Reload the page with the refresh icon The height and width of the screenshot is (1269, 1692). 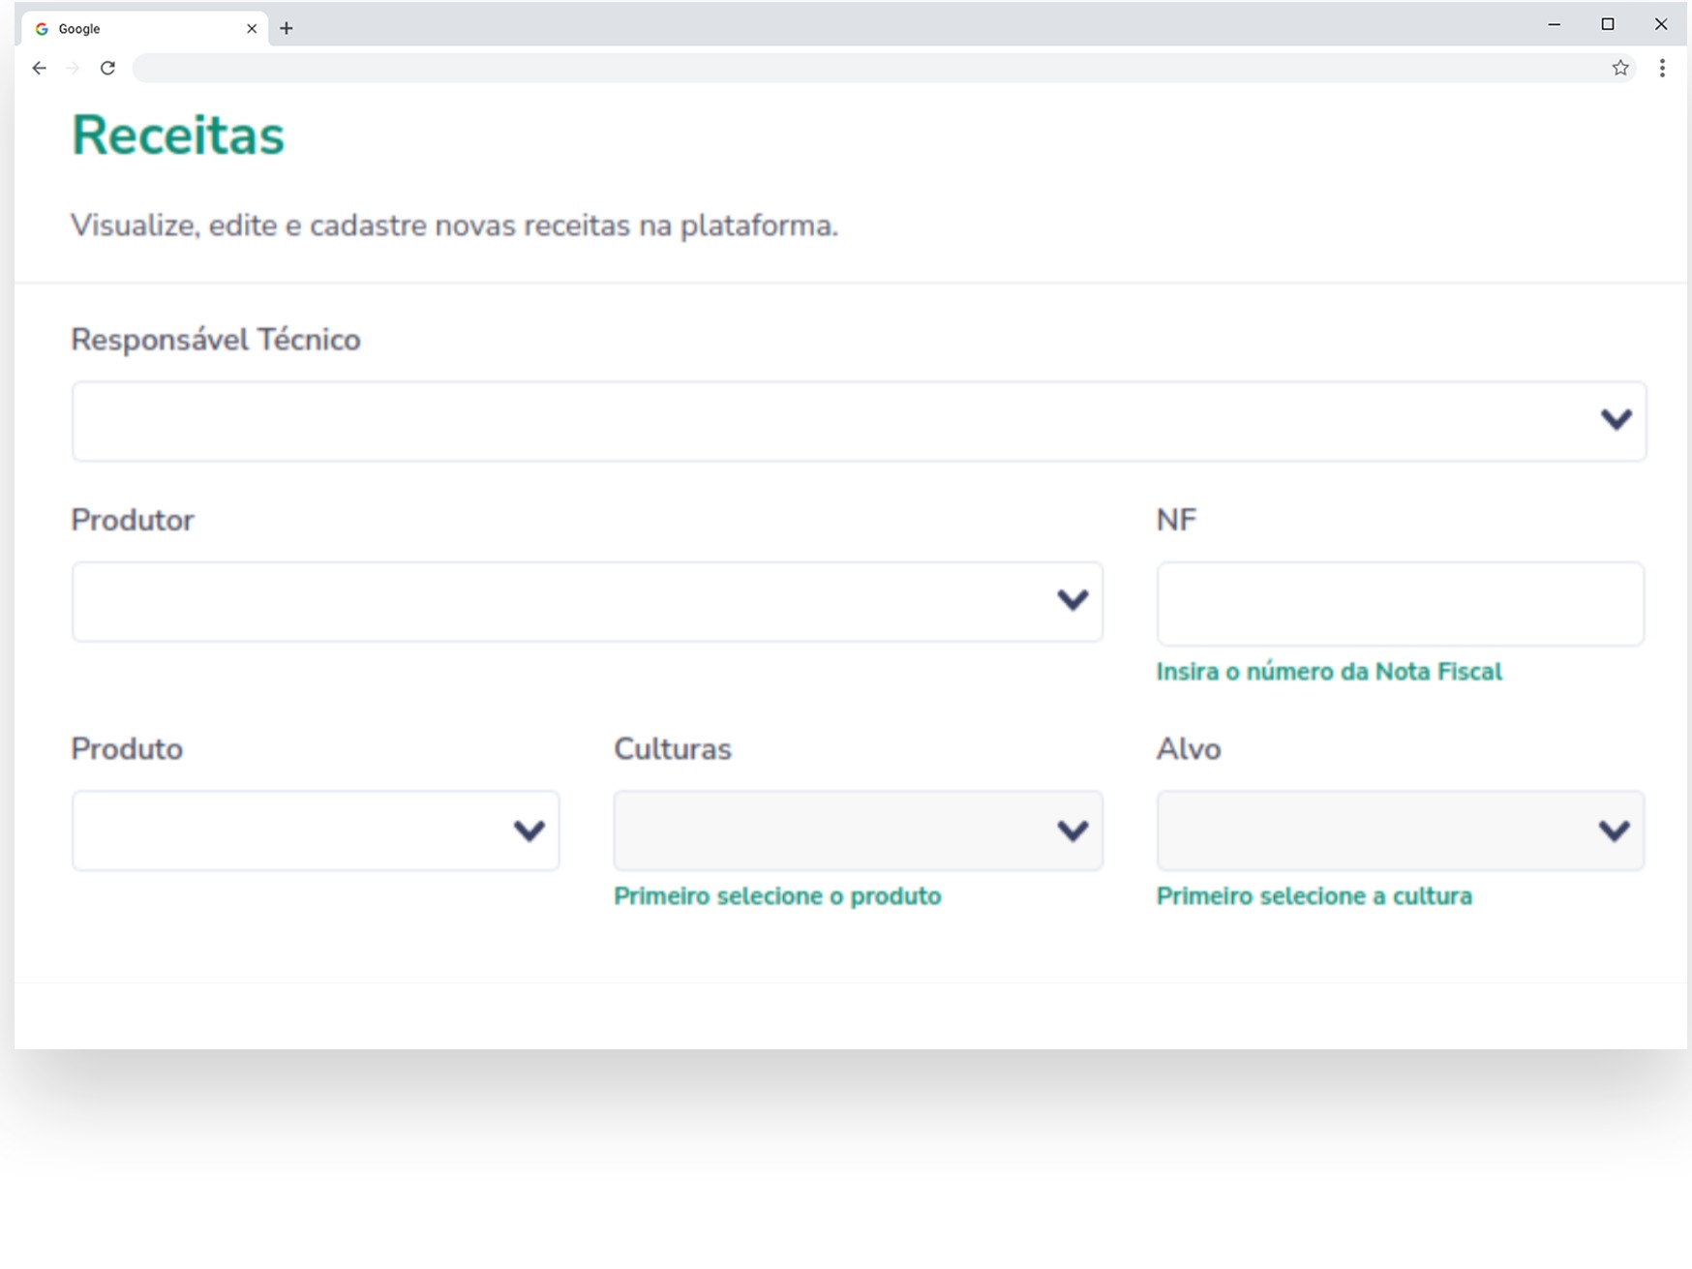coord(107,68)
